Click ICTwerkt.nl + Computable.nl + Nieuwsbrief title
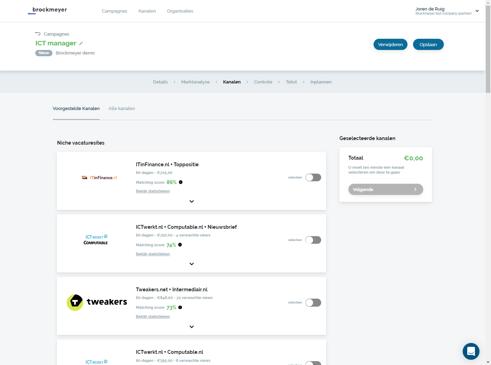Image resolution: width=491 pixels, height=365 pixels. click(186, 227)
